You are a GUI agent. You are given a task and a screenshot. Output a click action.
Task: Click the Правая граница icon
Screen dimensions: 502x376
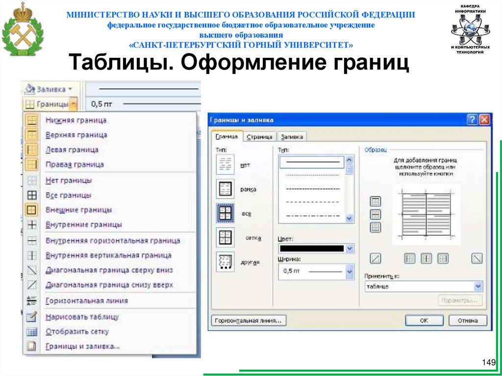pos(32,165)
